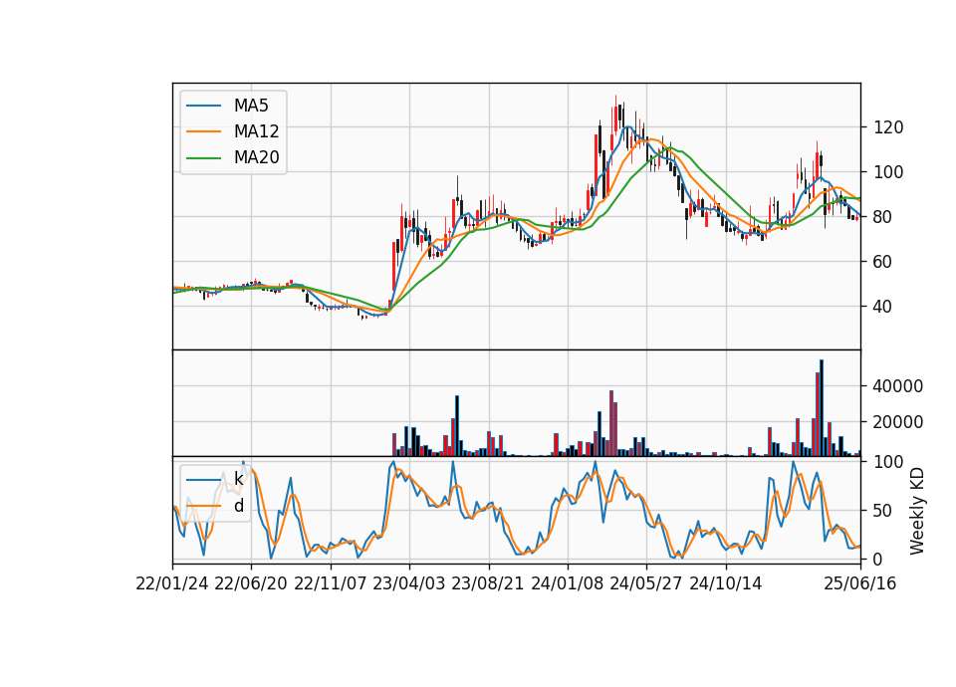Click the 0 KD axis label
956x687 pixels.
tap(877, 559)
